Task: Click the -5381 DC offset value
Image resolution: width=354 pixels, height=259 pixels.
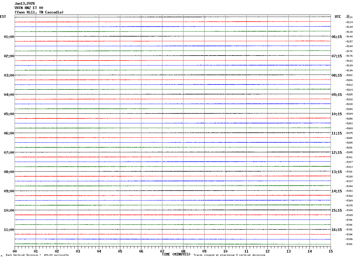Action: 349,244
